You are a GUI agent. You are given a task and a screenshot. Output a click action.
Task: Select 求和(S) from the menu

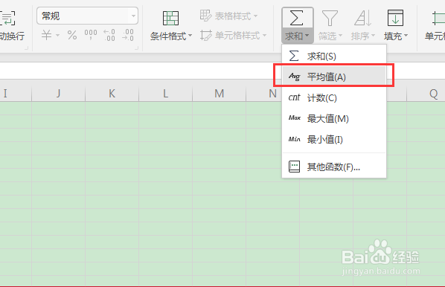[x=334, y=57]
